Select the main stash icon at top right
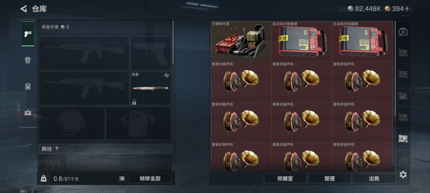Viewport: 430px width, 193px height. click(403, 32)
